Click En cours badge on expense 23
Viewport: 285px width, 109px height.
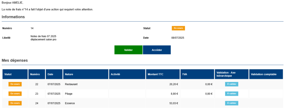(15, 94)
